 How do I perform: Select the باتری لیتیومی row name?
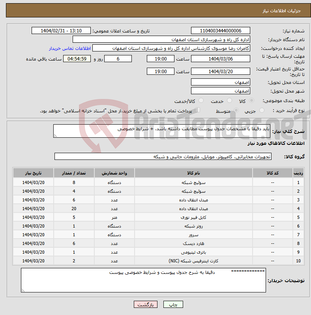193,252
